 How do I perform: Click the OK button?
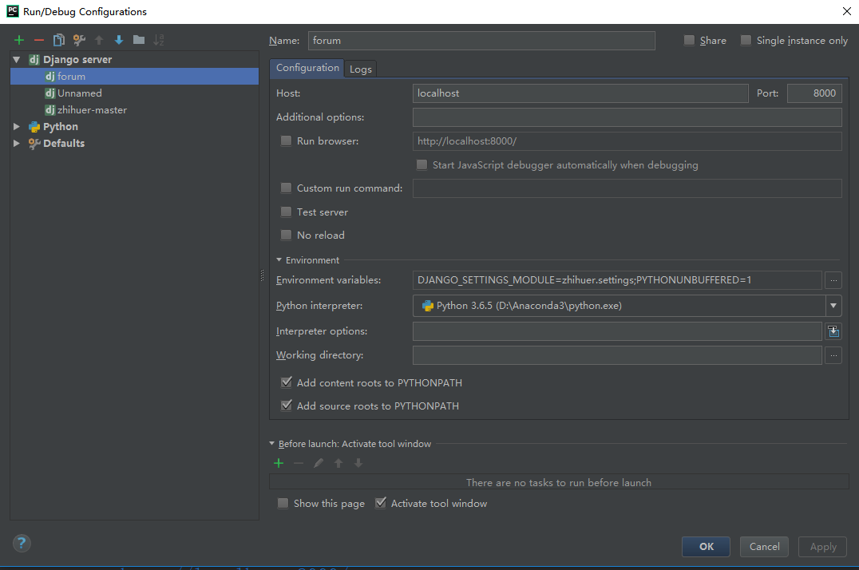(706, 546)
